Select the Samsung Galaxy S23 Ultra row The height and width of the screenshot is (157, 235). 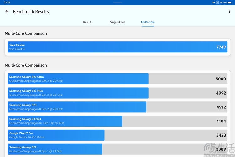(118, 79)
